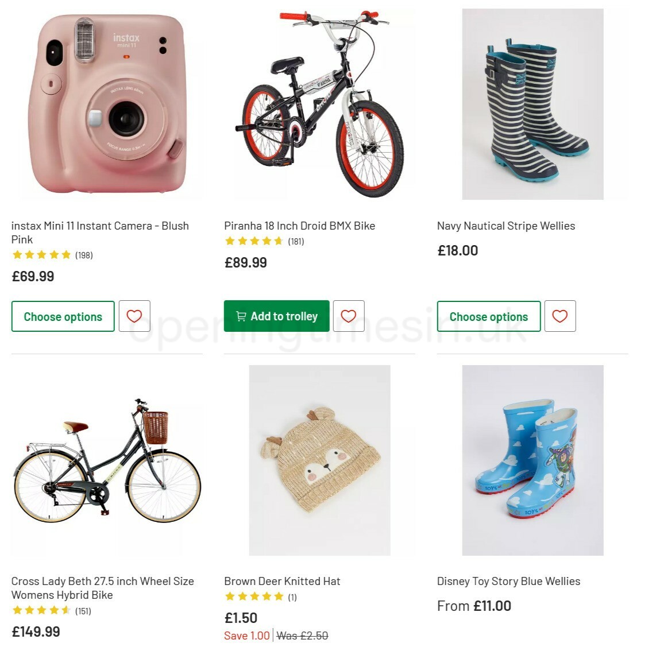Open Choose options for the instax camera
Image resolution: width=656 pixels, height=651 pixels.
(x=63, y=316)
